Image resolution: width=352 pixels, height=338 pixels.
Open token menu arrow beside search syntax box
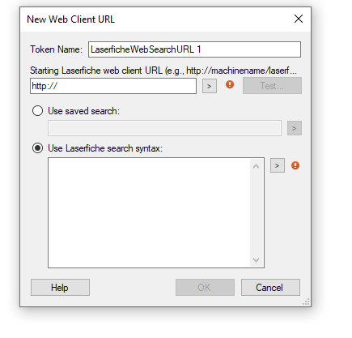click(x=278, y=165)
